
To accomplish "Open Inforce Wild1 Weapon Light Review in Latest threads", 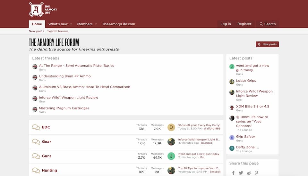I will coord(68,97).
